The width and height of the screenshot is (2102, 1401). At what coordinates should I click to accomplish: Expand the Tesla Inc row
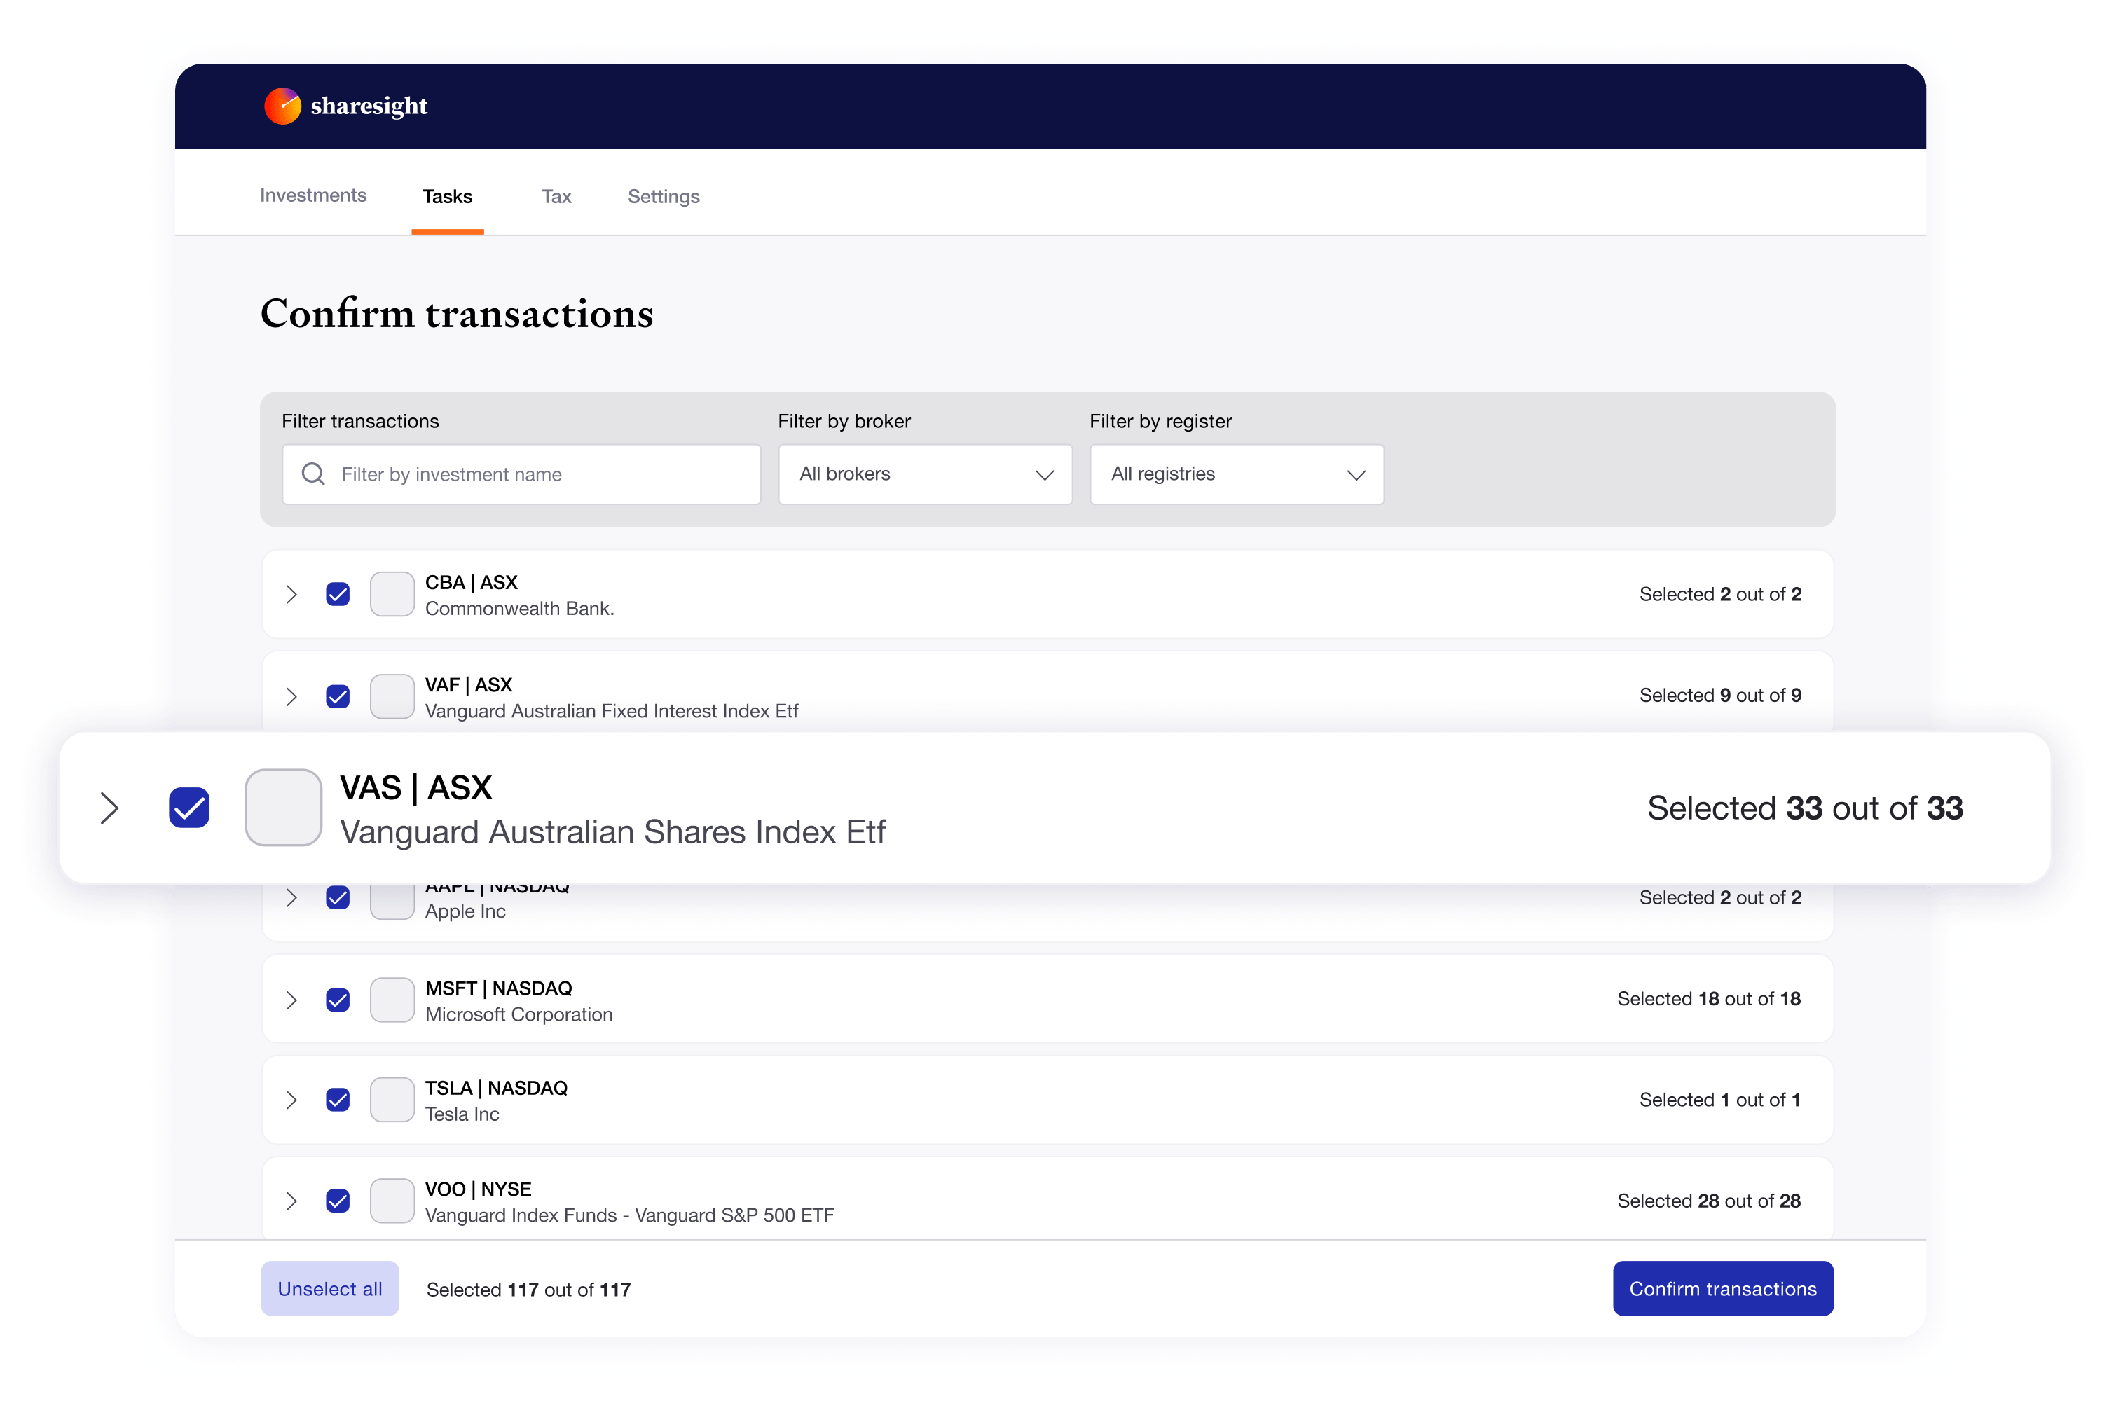click(x=291, y=1100)
